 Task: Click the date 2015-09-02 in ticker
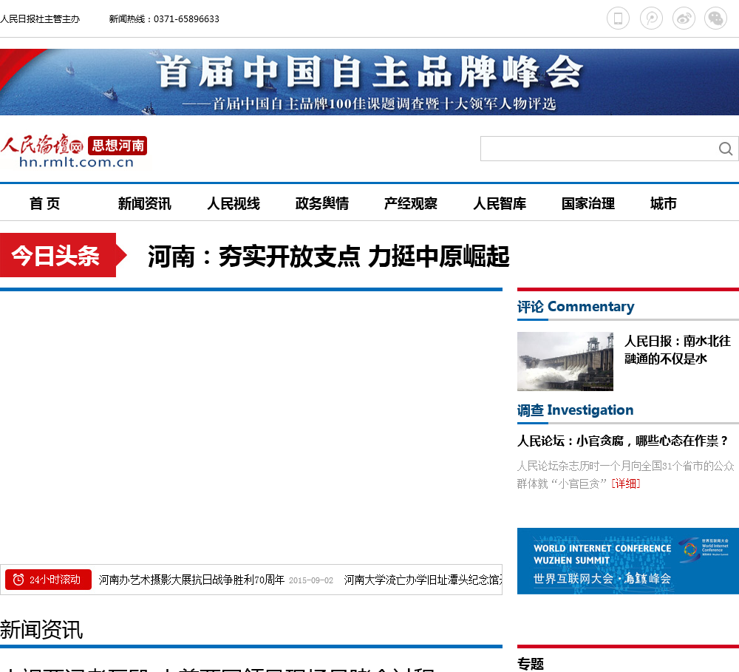[x=311, y=580]
